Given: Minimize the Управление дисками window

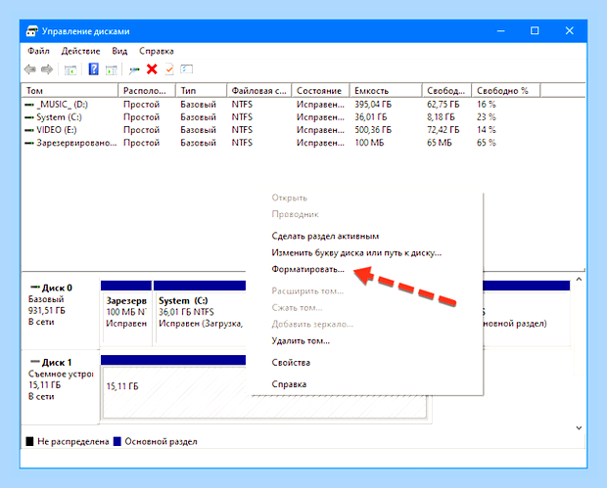Looking at the screenshot, I should 500,31.
